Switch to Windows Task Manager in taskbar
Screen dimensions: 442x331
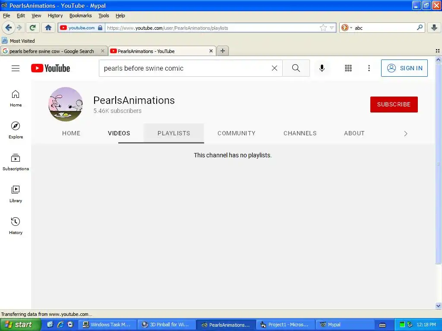[107, 325]
